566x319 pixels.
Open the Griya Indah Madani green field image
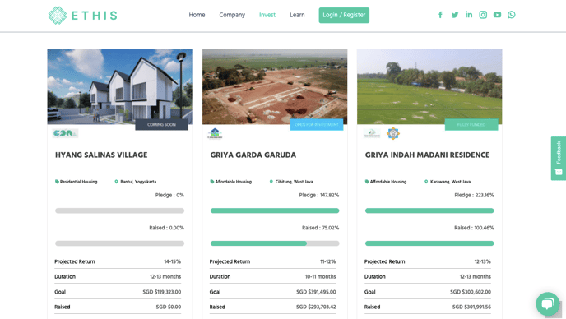(429, 86)
